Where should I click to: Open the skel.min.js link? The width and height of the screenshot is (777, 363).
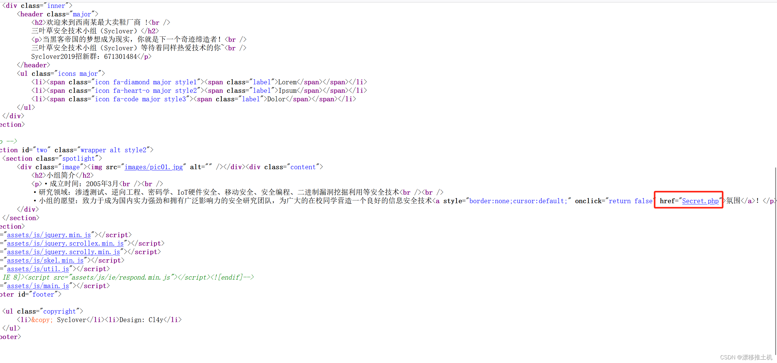click(45, 260)
